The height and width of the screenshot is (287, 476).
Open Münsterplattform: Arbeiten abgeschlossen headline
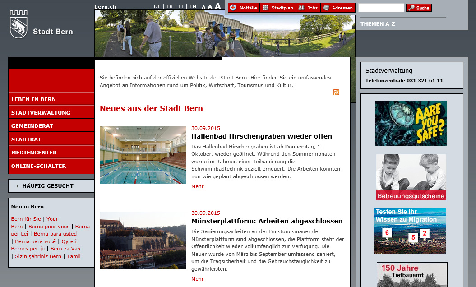point(267,221)
